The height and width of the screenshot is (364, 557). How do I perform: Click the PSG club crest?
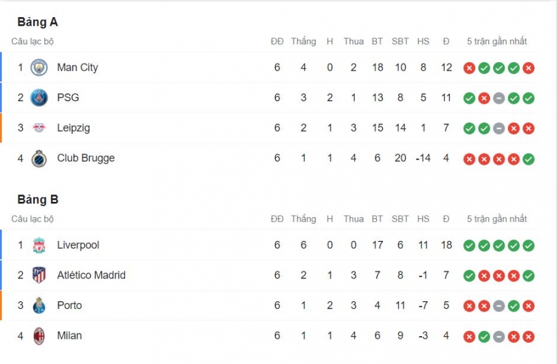[x=39, y=98]
